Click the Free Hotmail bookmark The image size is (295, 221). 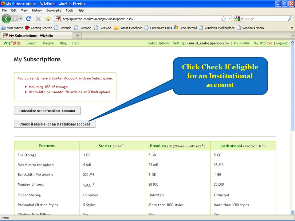[185, 28]
